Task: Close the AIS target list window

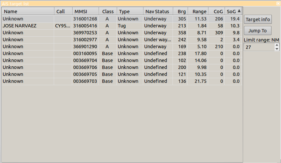Action: 278,3
